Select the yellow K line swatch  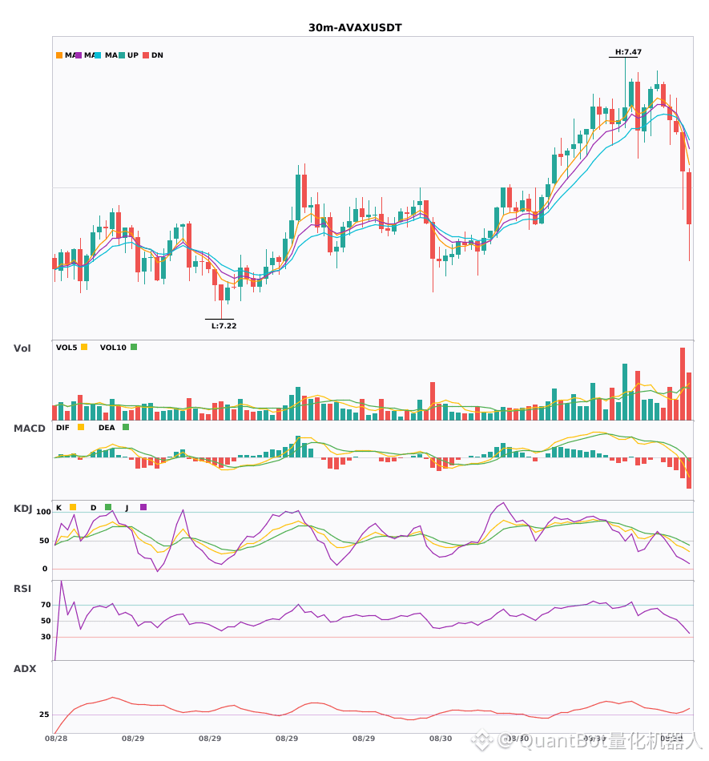[73, 507]
